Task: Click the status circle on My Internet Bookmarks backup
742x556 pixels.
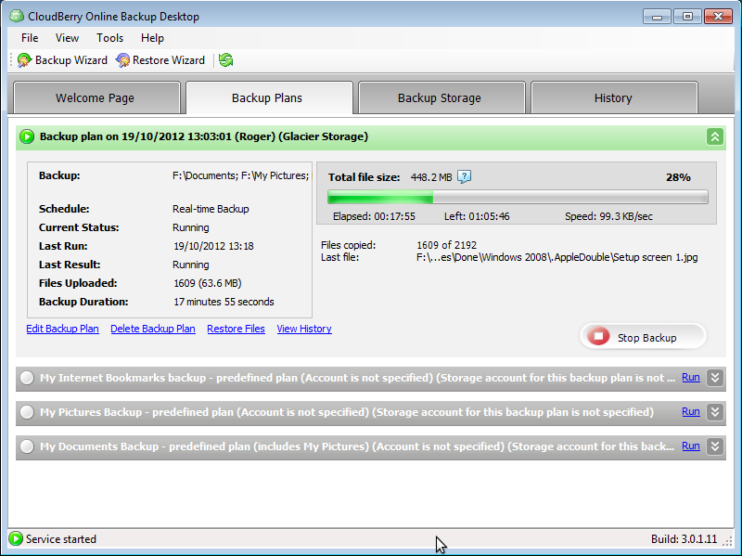Action: [27, 378]
